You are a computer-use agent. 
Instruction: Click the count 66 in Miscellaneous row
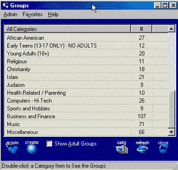pyautogui.click(x=142, y=132)
